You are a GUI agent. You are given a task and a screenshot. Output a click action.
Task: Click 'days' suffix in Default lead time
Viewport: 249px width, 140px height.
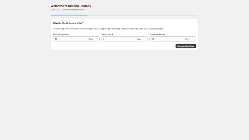(91, 39)
